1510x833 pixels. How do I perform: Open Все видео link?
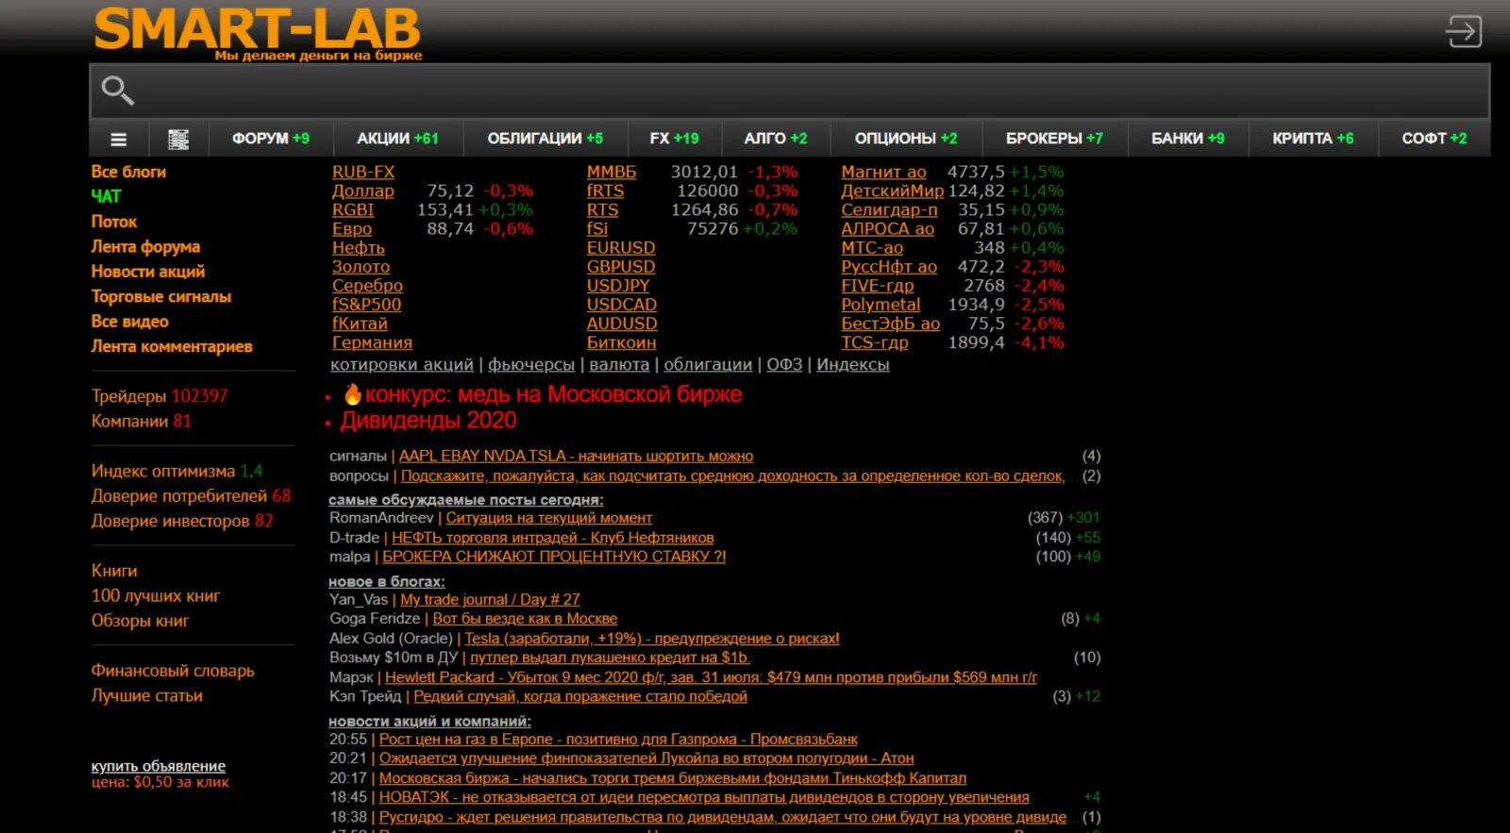click(x=130, y=322)
